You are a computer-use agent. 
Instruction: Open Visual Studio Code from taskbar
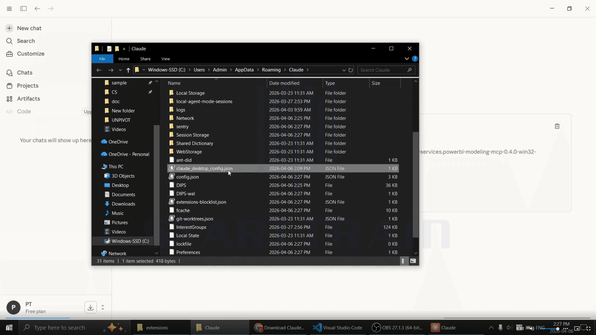(x=338, y=328)
